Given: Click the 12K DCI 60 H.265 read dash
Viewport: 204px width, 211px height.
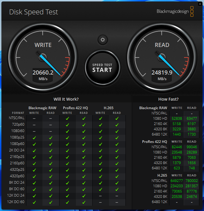Looking at the screenshot, I should pos(117,202).
